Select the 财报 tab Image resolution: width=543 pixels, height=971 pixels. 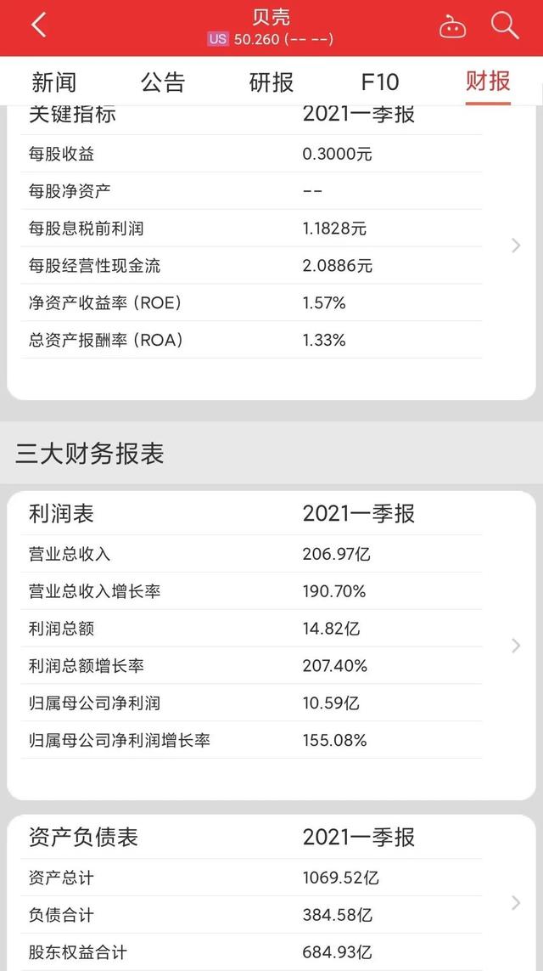[x=488, y=82]
